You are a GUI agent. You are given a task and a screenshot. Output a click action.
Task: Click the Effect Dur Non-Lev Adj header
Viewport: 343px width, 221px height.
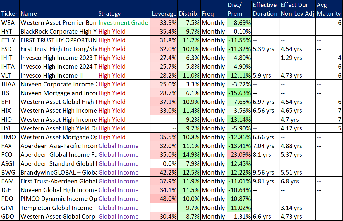(298, 9)
